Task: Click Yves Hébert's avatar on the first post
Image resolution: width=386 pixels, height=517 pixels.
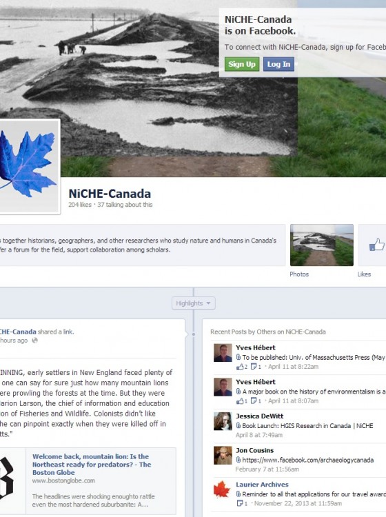Action: [x=223, y=352]
